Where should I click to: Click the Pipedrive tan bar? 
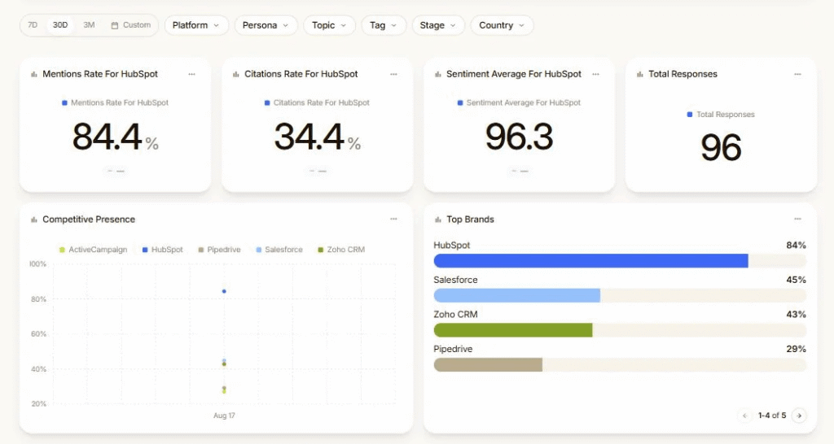(x=489, y=364)
